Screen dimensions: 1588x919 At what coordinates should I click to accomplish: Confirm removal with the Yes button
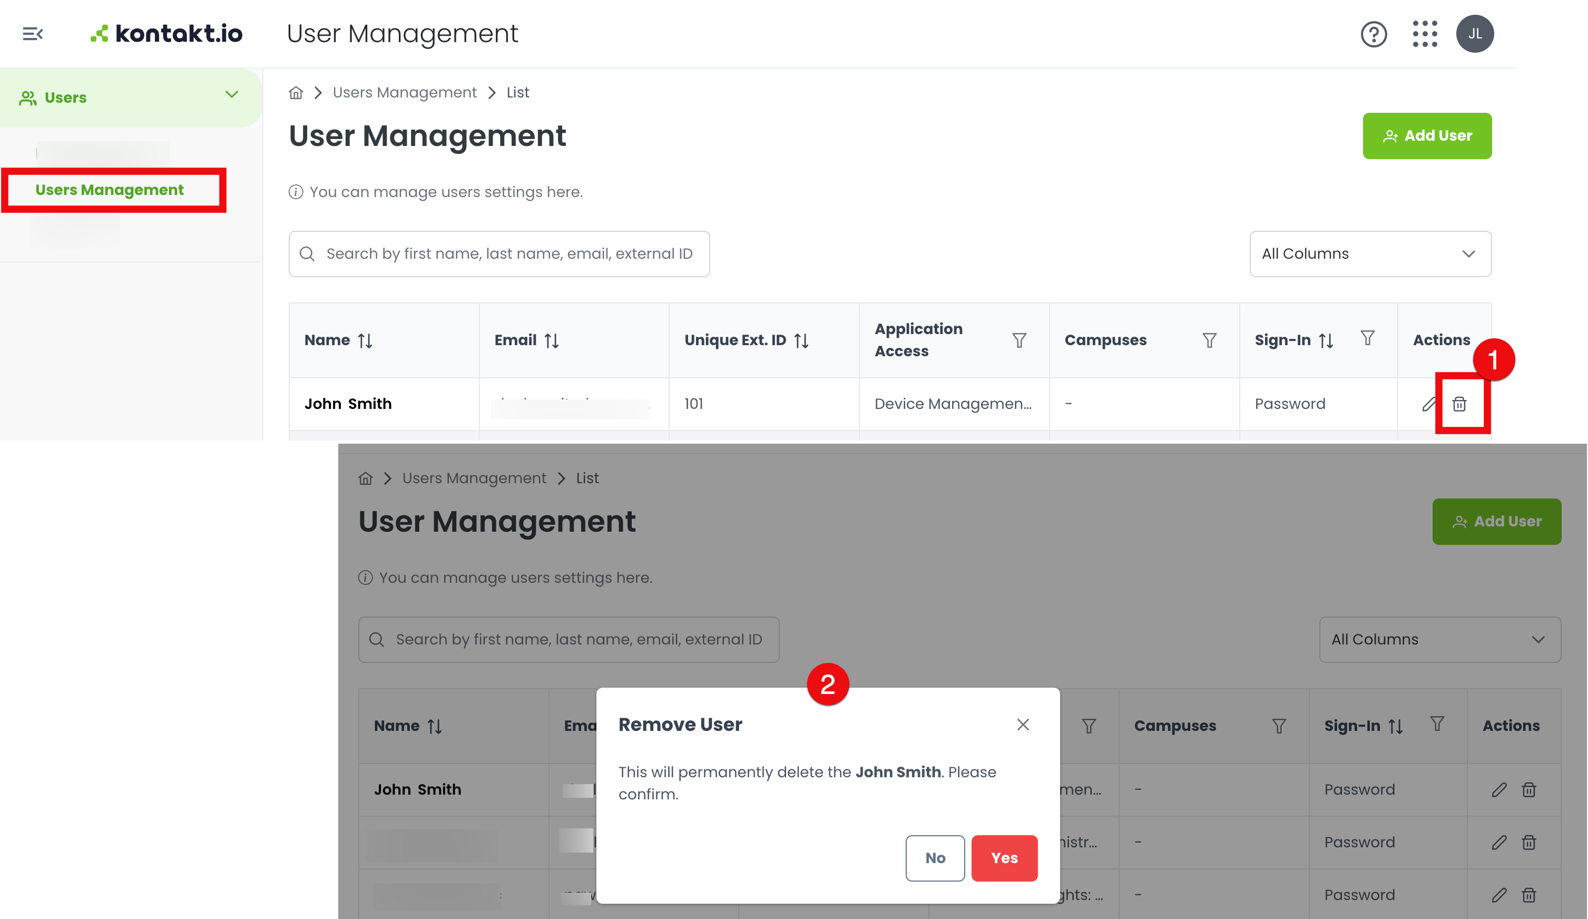click(1004, 858)
